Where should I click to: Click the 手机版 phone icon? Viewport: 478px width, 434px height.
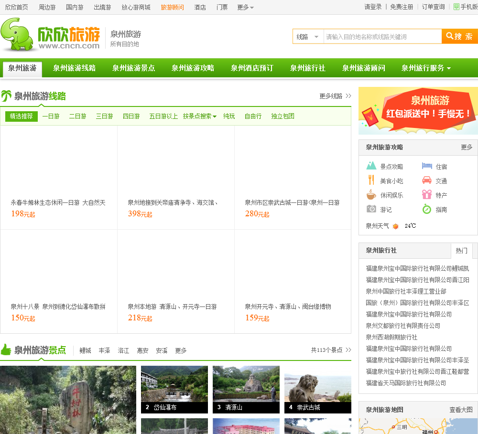pos(456,7)
